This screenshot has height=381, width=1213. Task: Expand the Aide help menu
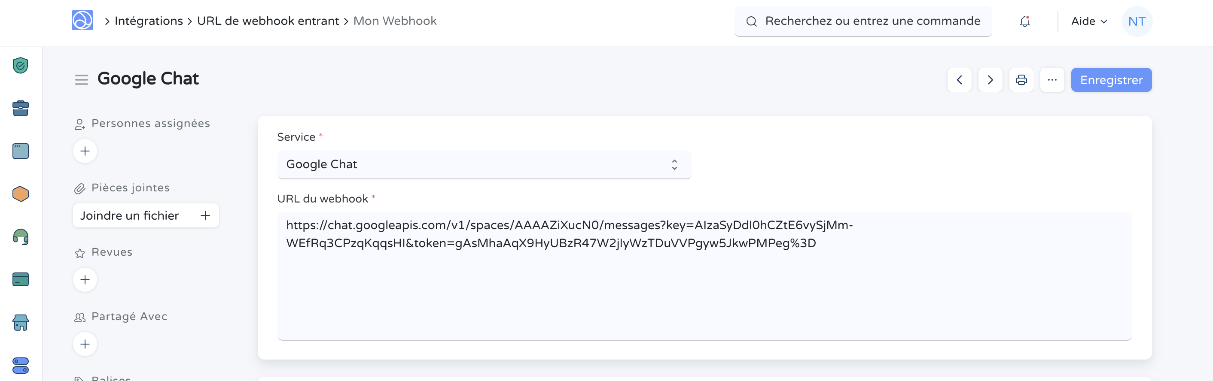1089,21
